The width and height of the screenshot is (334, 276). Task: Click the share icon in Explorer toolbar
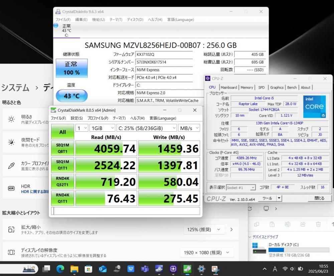click(303, 224)
